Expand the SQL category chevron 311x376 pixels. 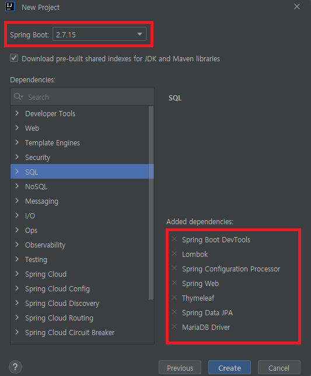17,172
